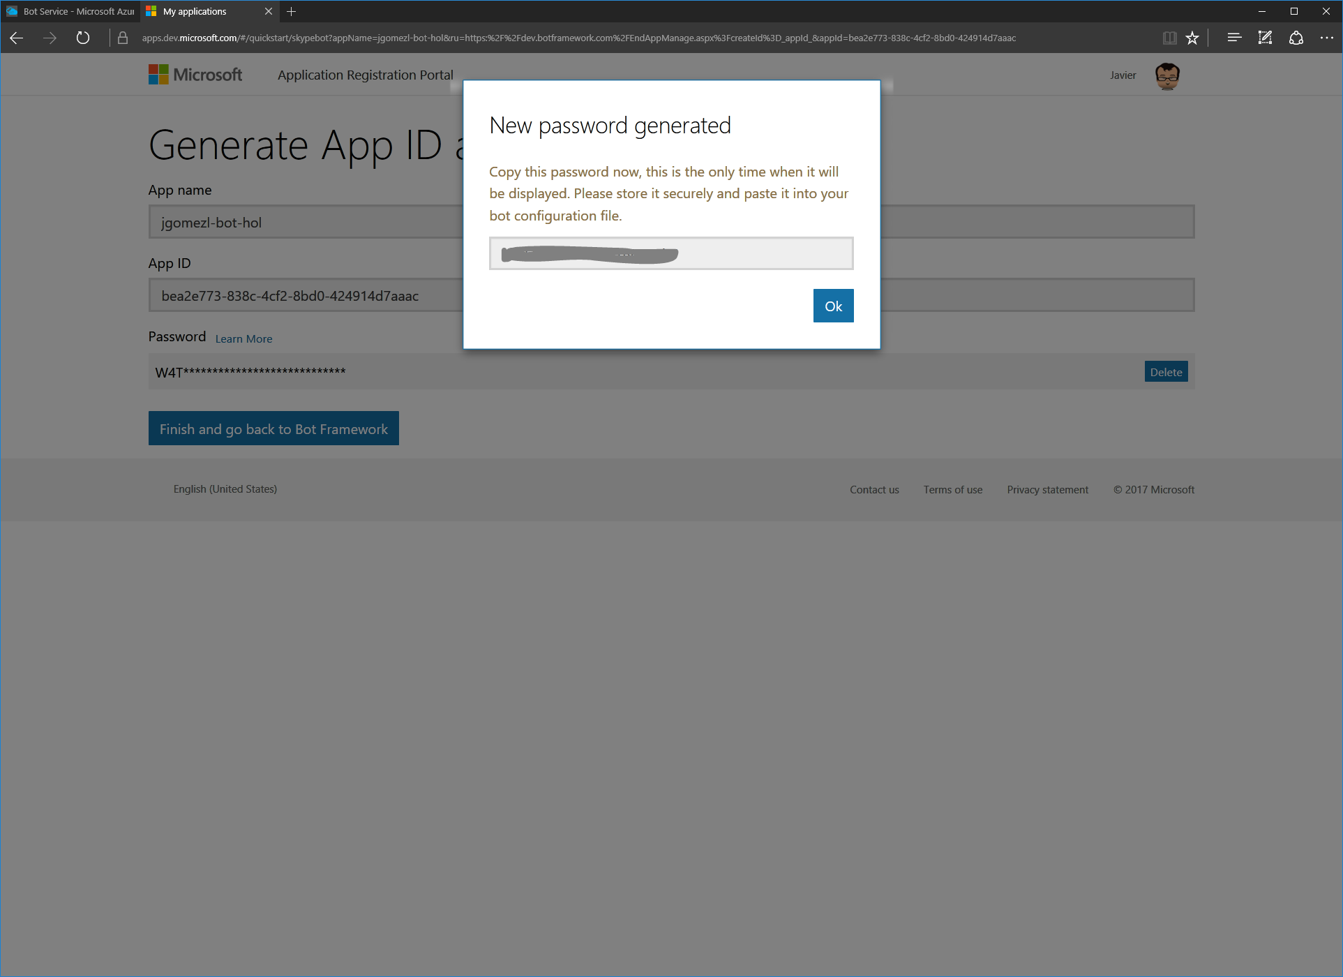
Task: Refresh the page with reload icon
Action: click(83, 38)
